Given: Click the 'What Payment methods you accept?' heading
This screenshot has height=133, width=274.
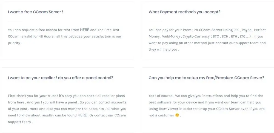Looking at the screenshot, I should [184, 12].
